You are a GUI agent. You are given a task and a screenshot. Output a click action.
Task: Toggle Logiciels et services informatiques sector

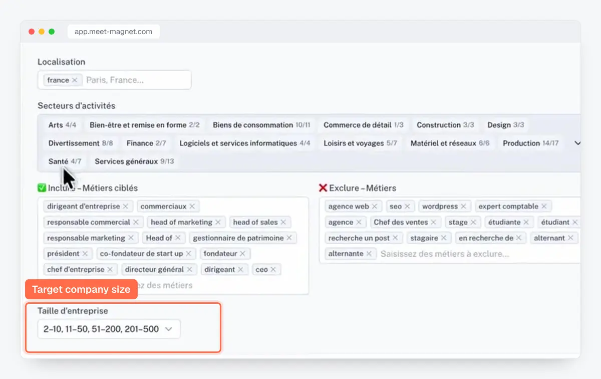tap(245, 143)
